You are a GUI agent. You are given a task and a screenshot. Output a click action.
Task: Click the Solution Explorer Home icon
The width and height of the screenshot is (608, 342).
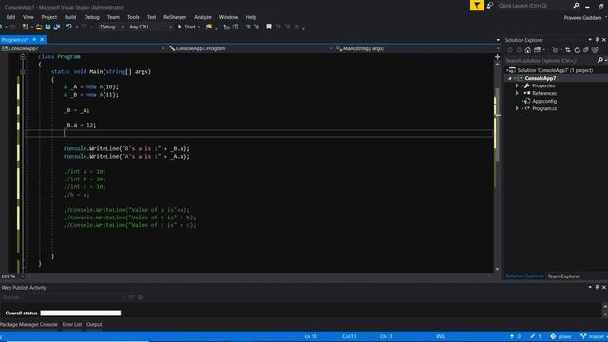pyautogui.click(x=528, y=50)
